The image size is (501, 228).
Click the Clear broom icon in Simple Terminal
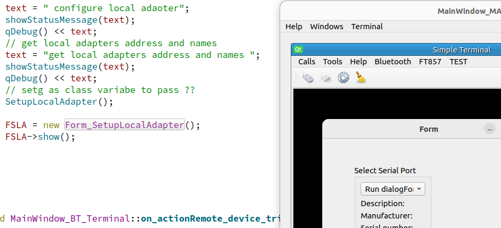(x=361, y=78)
